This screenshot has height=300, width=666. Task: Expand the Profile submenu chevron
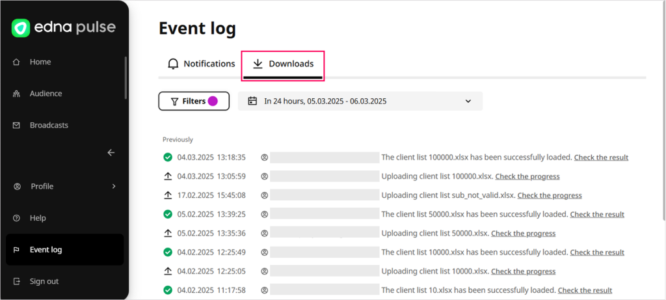pyautogui.click(x=114, y=186)
